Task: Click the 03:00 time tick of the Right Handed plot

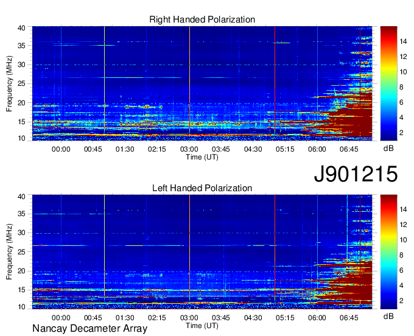Action: click(x=189, y=149)
